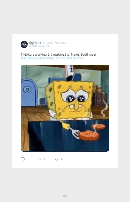
Task: Follow the t.co/pd9yTnZVYw link
Action: click(x=65, y=58)
